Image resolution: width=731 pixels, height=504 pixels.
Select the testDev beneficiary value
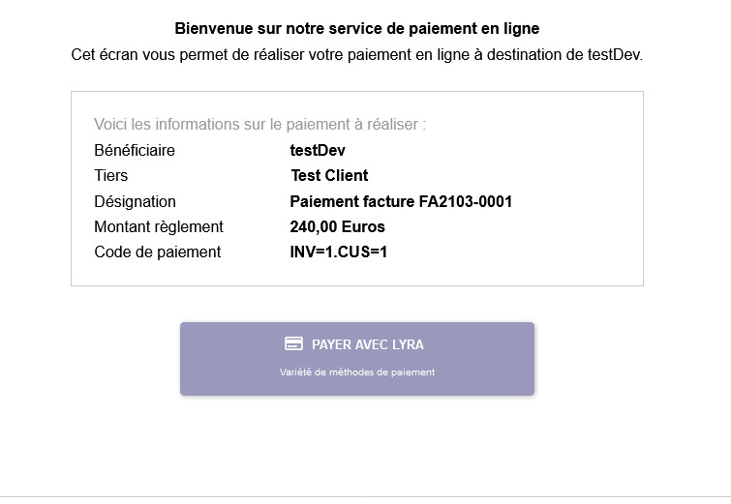click(318, 151)
